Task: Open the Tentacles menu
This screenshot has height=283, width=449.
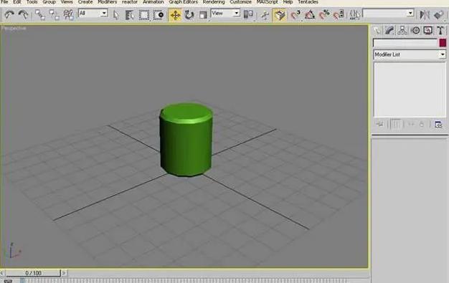Action: (x=308, y=2)
